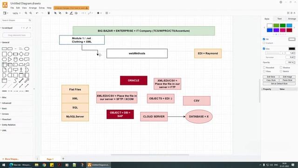
Task: Enable the Glass checkbox
Action: pyautogui.click(x=264, y=71)
